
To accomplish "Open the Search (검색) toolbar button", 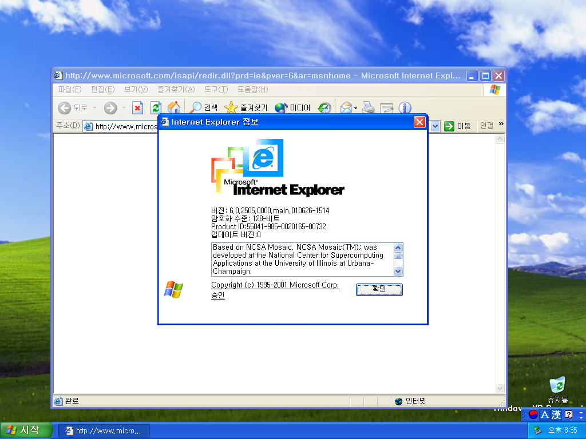I will (x=203, y=108).
